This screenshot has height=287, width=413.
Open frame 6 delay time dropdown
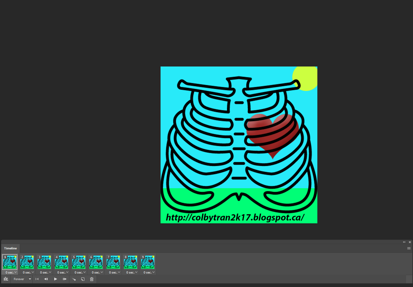[x=98, y=272]
